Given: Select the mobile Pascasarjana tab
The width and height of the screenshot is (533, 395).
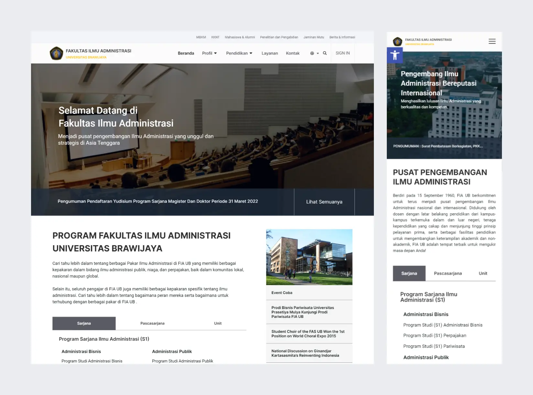Looking at the screenshot, I should (448, 273).
